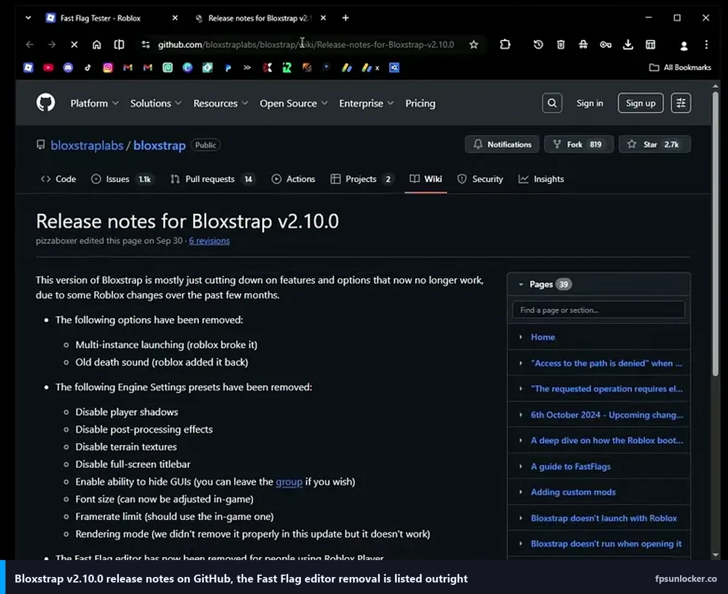
Task: Expand the Enterprise menu
Action: pos(366,103)
